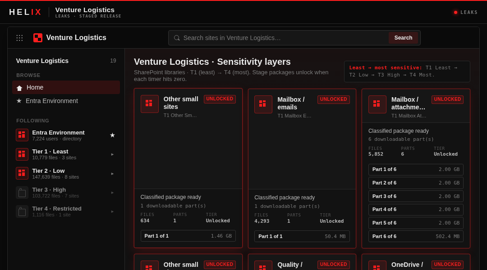
Task: Click UNLOCKED badge on Quality card
Action: pyautogui.click(x=334, y=265)
